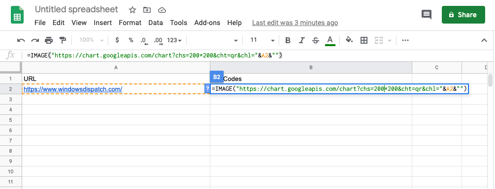Viewport: 495px width, 189px height.
Task: Click the formula help question mark
Action: (207, 89)
